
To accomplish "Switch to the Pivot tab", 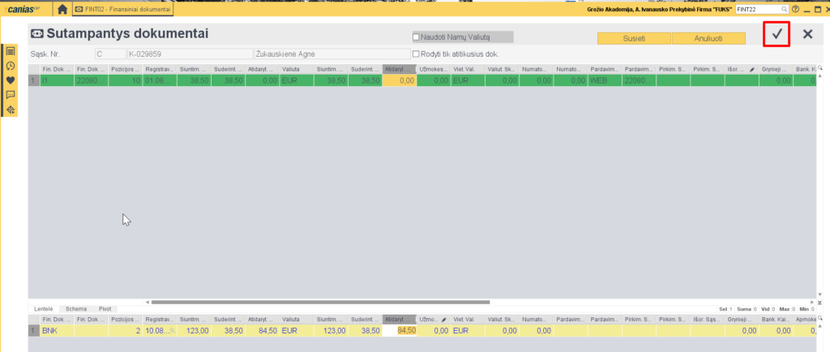I will click(x=105, y=309).
